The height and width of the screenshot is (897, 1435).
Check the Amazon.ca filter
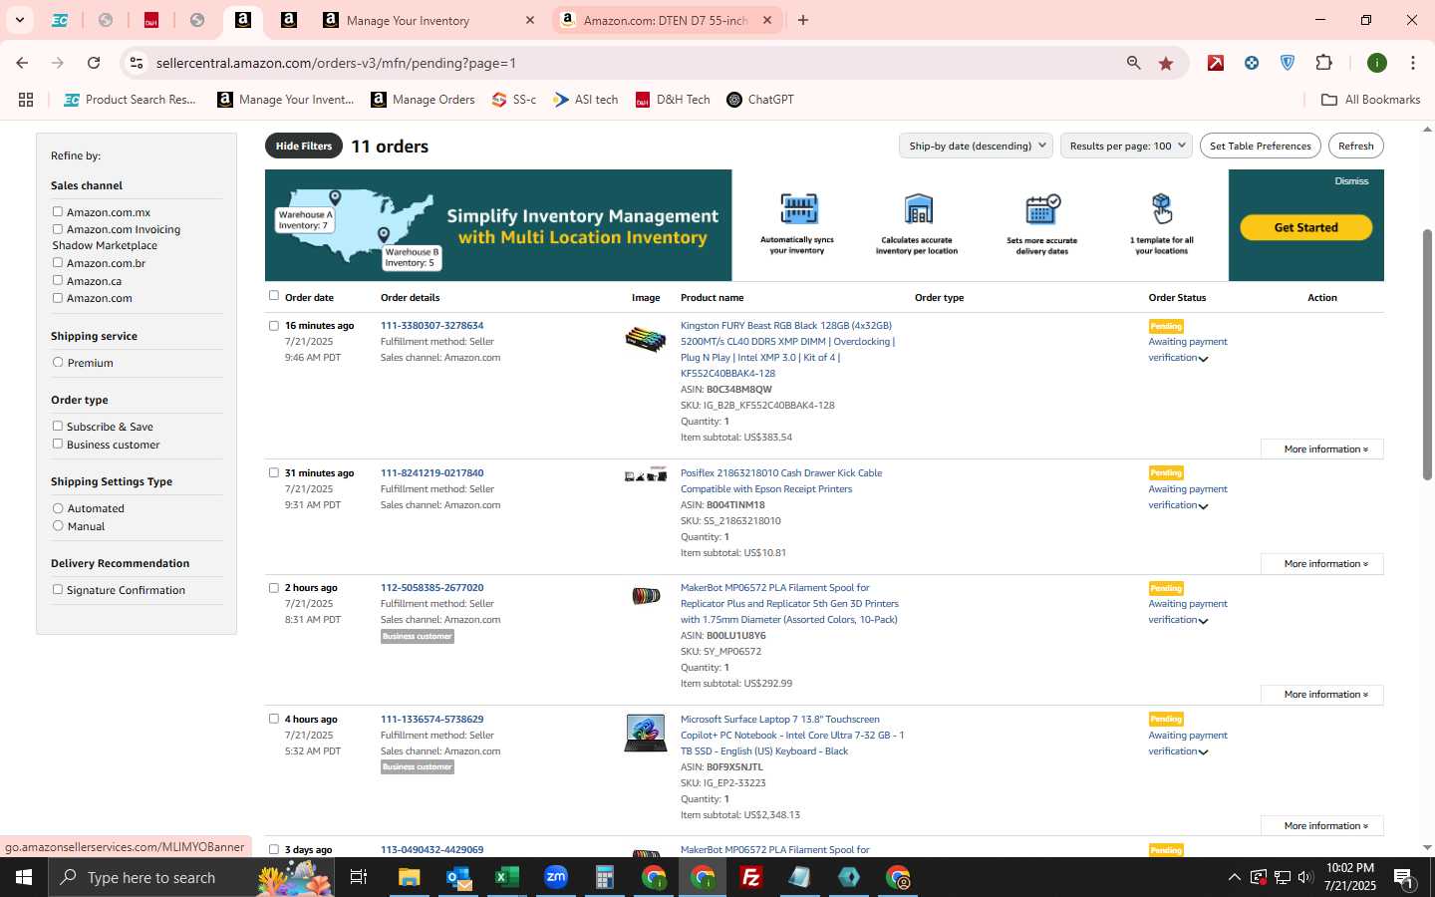tap(58, 280)
